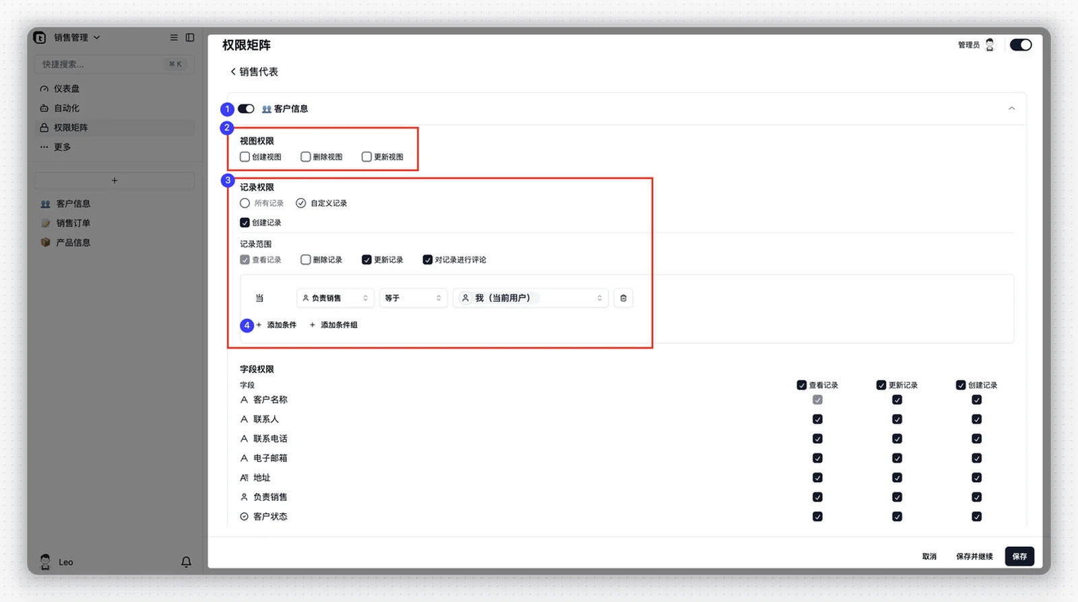Click 添加条件组 to add group
The width and height of the screenshot is (1078, 602).
[333, 325]
